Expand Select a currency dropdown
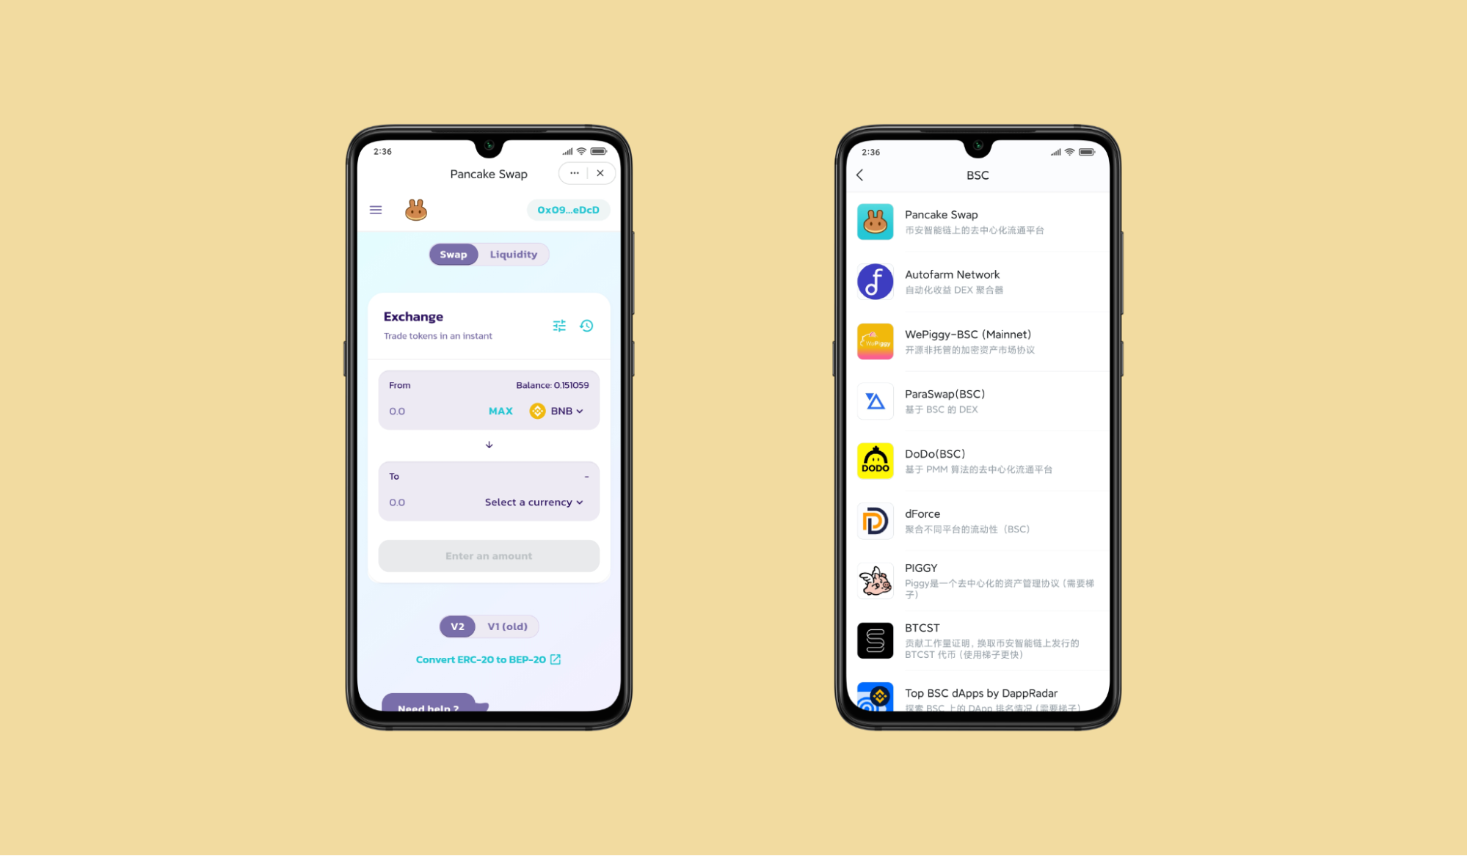The image size is (1467, 856). pos(535,502)
